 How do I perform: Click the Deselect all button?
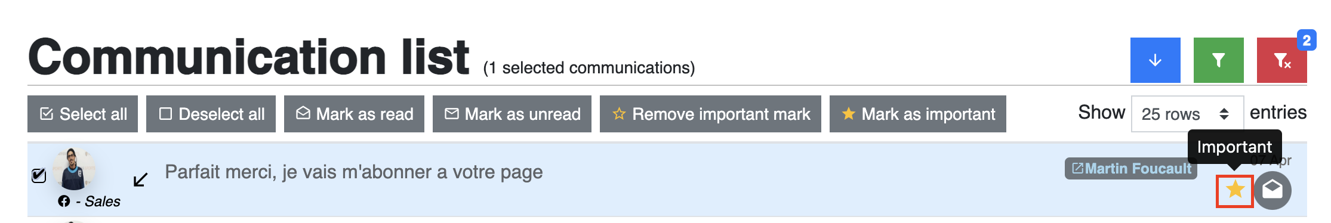[211, 114]
